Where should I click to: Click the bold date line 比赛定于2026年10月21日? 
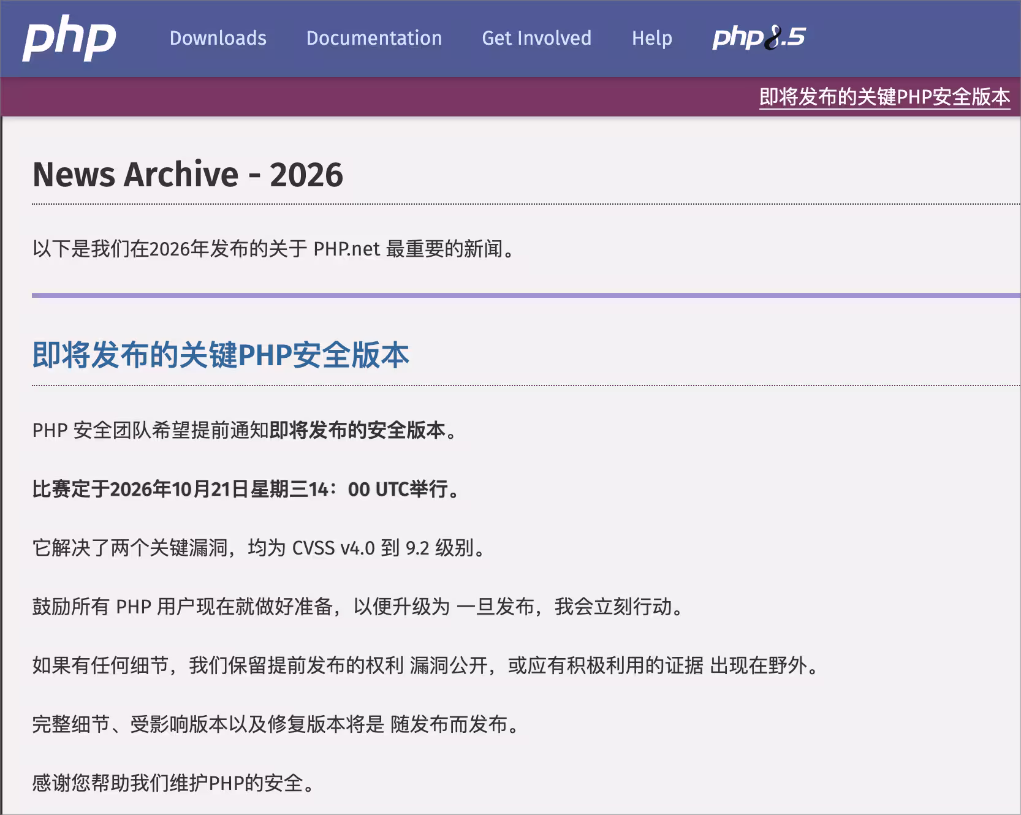click(x=246, y=489)
